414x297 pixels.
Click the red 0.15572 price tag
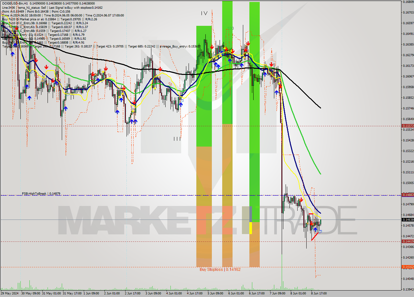pos(408,126)
